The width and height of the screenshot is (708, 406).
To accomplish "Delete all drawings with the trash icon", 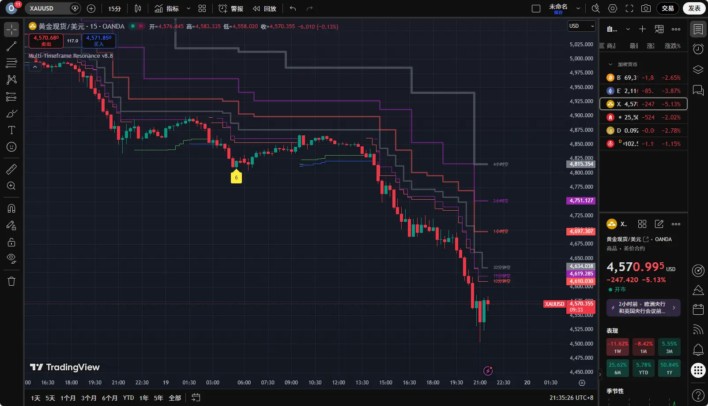I will (x=11, y=281).
